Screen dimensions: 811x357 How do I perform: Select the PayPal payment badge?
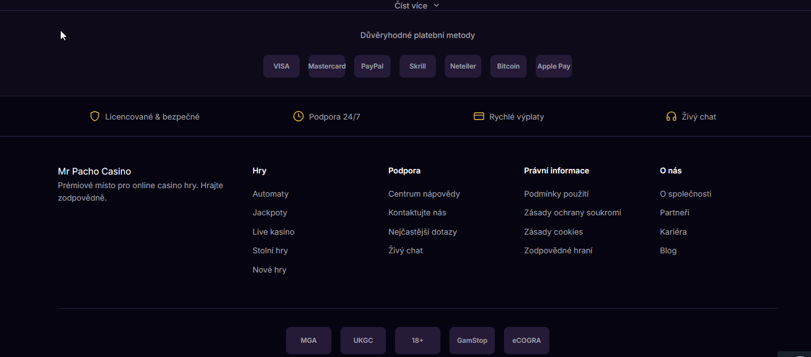(372, 66)
